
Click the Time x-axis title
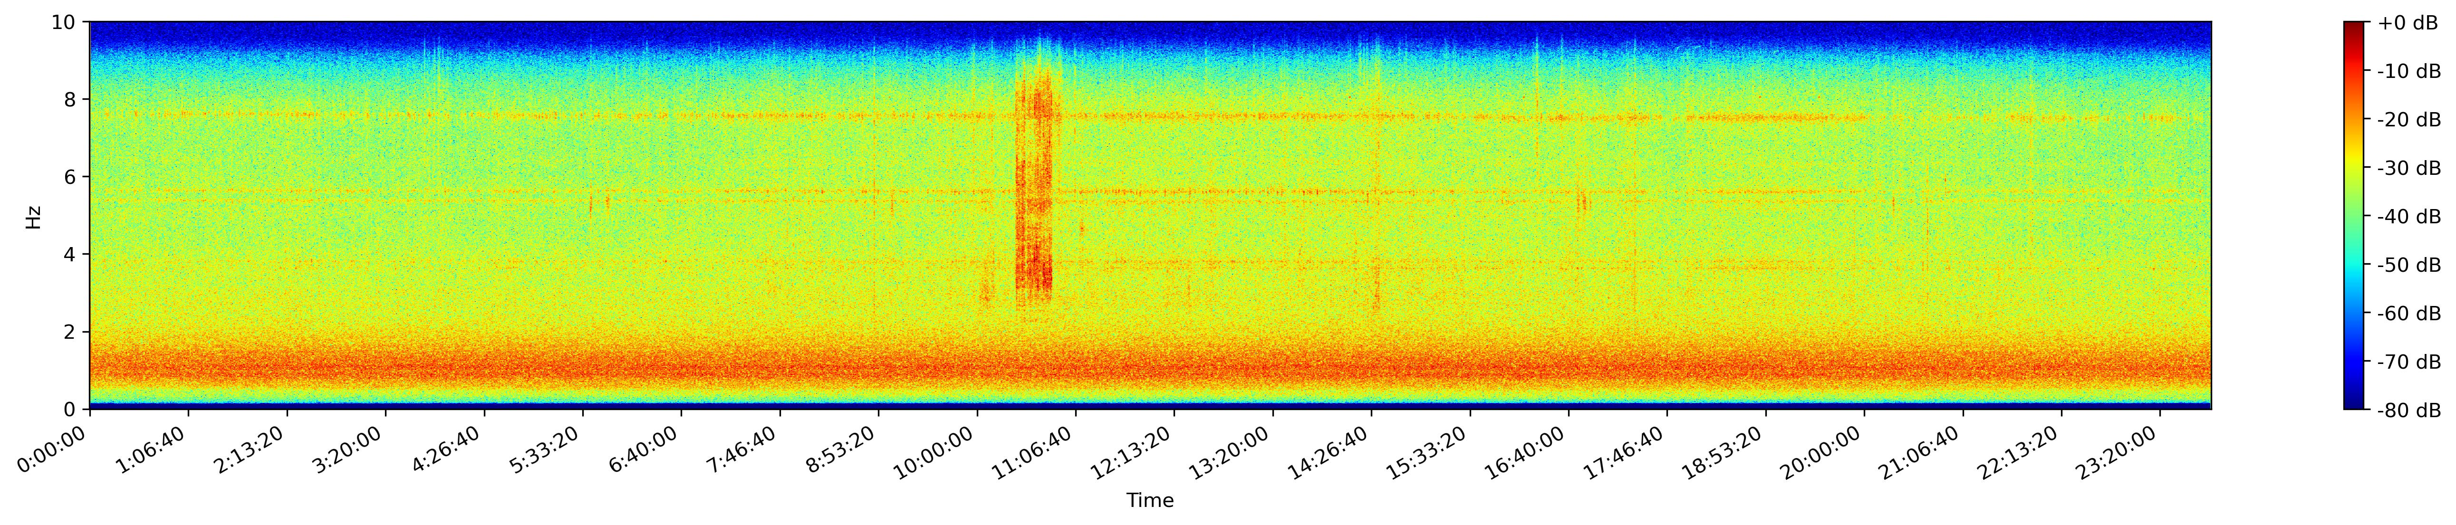tap(1151, 501)
